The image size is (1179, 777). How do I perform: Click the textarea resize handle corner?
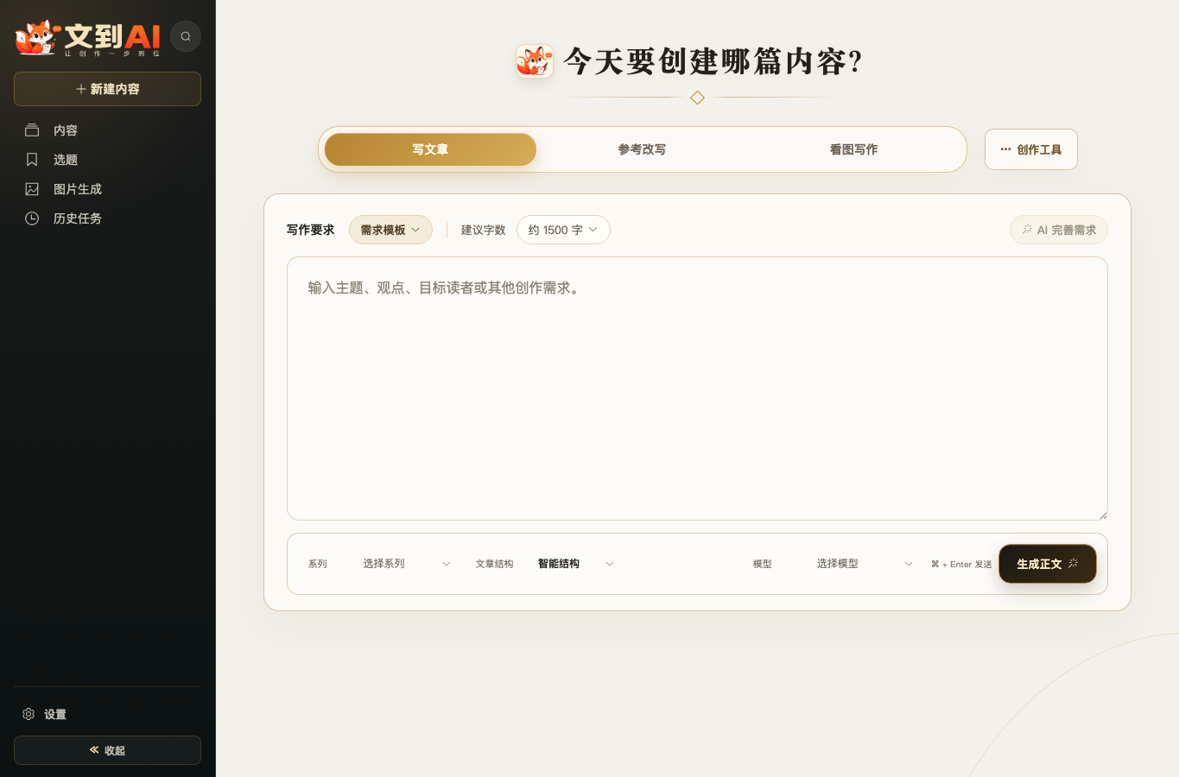pyautogui.click(x=1102, y=515)
